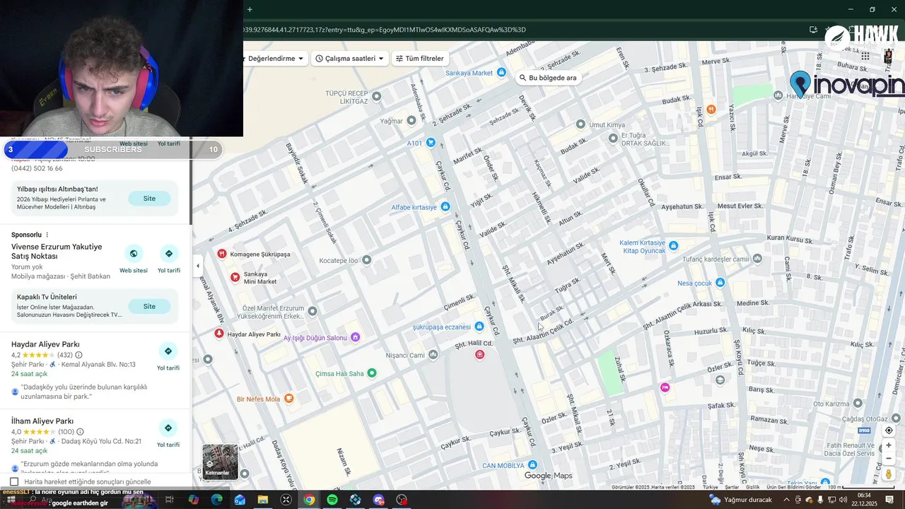Select the Alfabe kırtasiye pin
This screenshot has width=905, height=509.
(x=445, y=207)
